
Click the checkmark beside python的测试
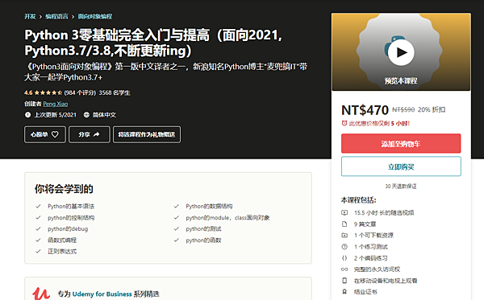point(176,229)
